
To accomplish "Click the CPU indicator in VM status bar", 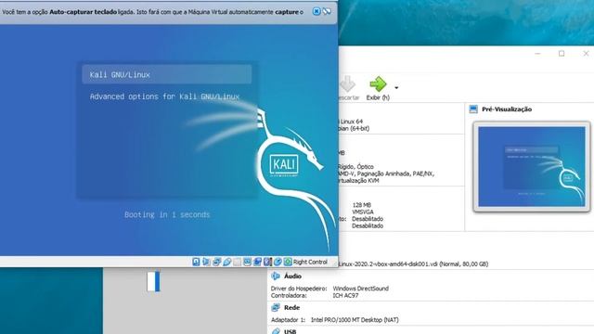I will point(268,262).
